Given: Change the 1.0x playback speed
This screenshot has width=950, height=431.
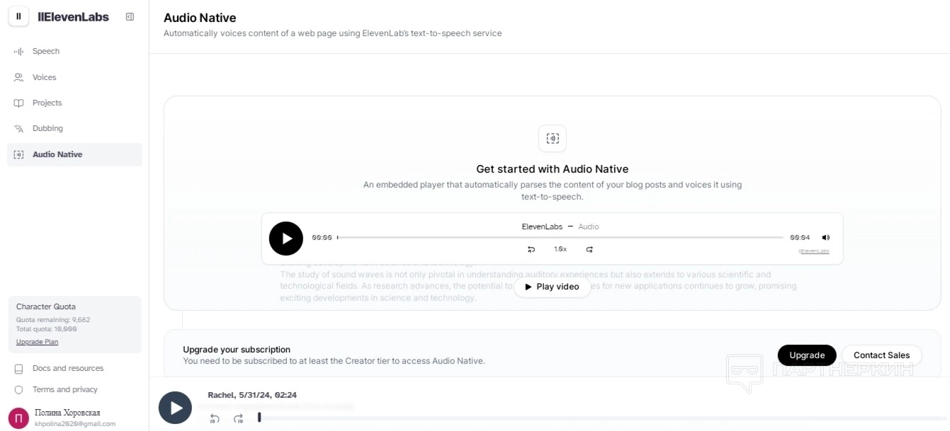Looking at the screenshot, I should pos(560,249).
